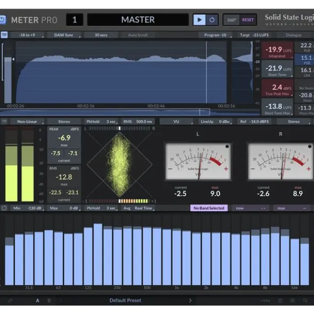Image resolution: width=314 pixels, height=315 pixels.
Task: Open the Min -120 dB dropdown
Action: pyautogui.click(x=27, y=208)
